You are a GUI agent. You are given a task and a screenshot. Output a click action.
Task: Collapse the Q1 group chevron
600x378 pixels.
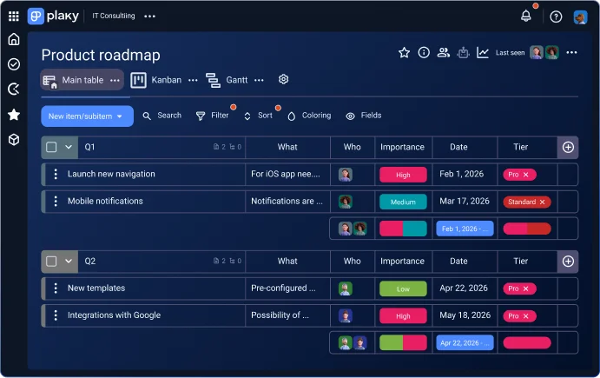tap(69, 147)
